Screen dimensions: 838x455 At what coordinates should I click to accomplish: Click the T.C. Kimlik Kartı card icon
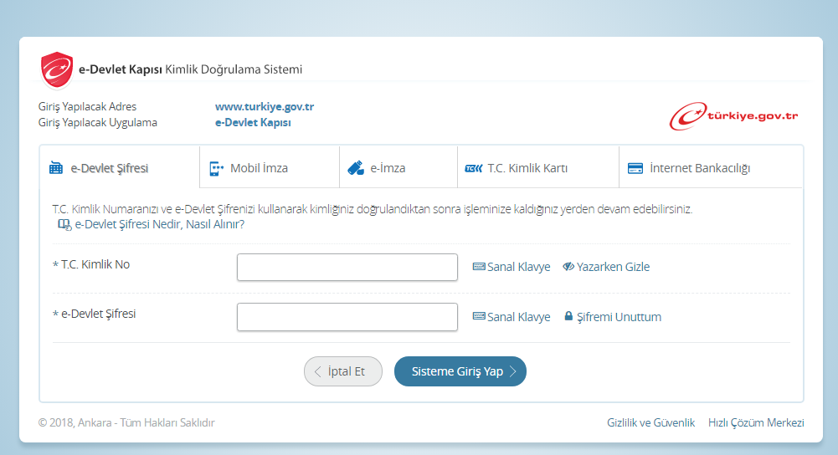tap(474, 168)
